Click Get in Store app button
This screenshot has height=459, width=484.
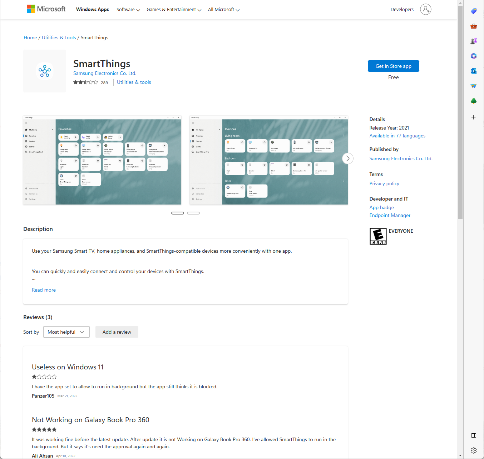[x=394, y=66]
